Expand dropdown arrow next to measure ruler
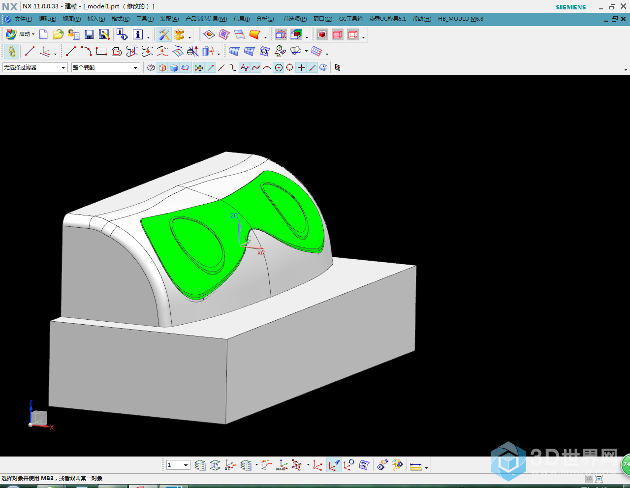 (426, 467)
